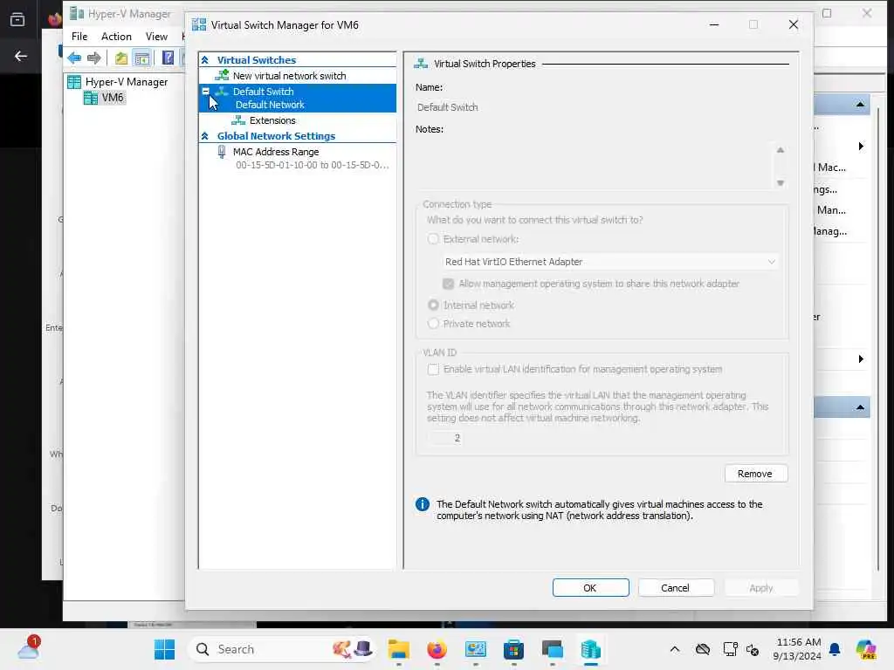The width and height of the screenshot is (894, 670).
Task: Click the forward arrow in Hyper-V Manager toolbar
Action: tap(94, 58)
